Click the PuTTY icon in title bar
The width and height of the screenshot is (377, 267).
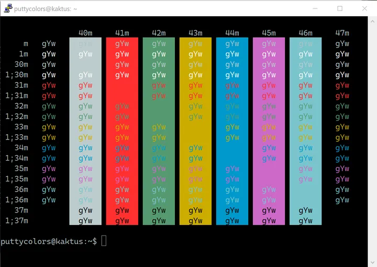coord(8,9)
